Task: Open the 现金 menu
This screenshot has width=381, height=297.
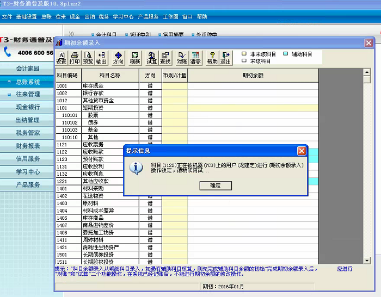Action: (75, 17)
